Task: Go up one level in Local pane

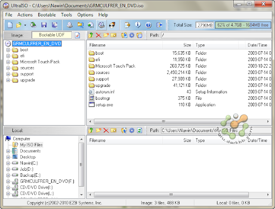Action: [x=91, y=130]
